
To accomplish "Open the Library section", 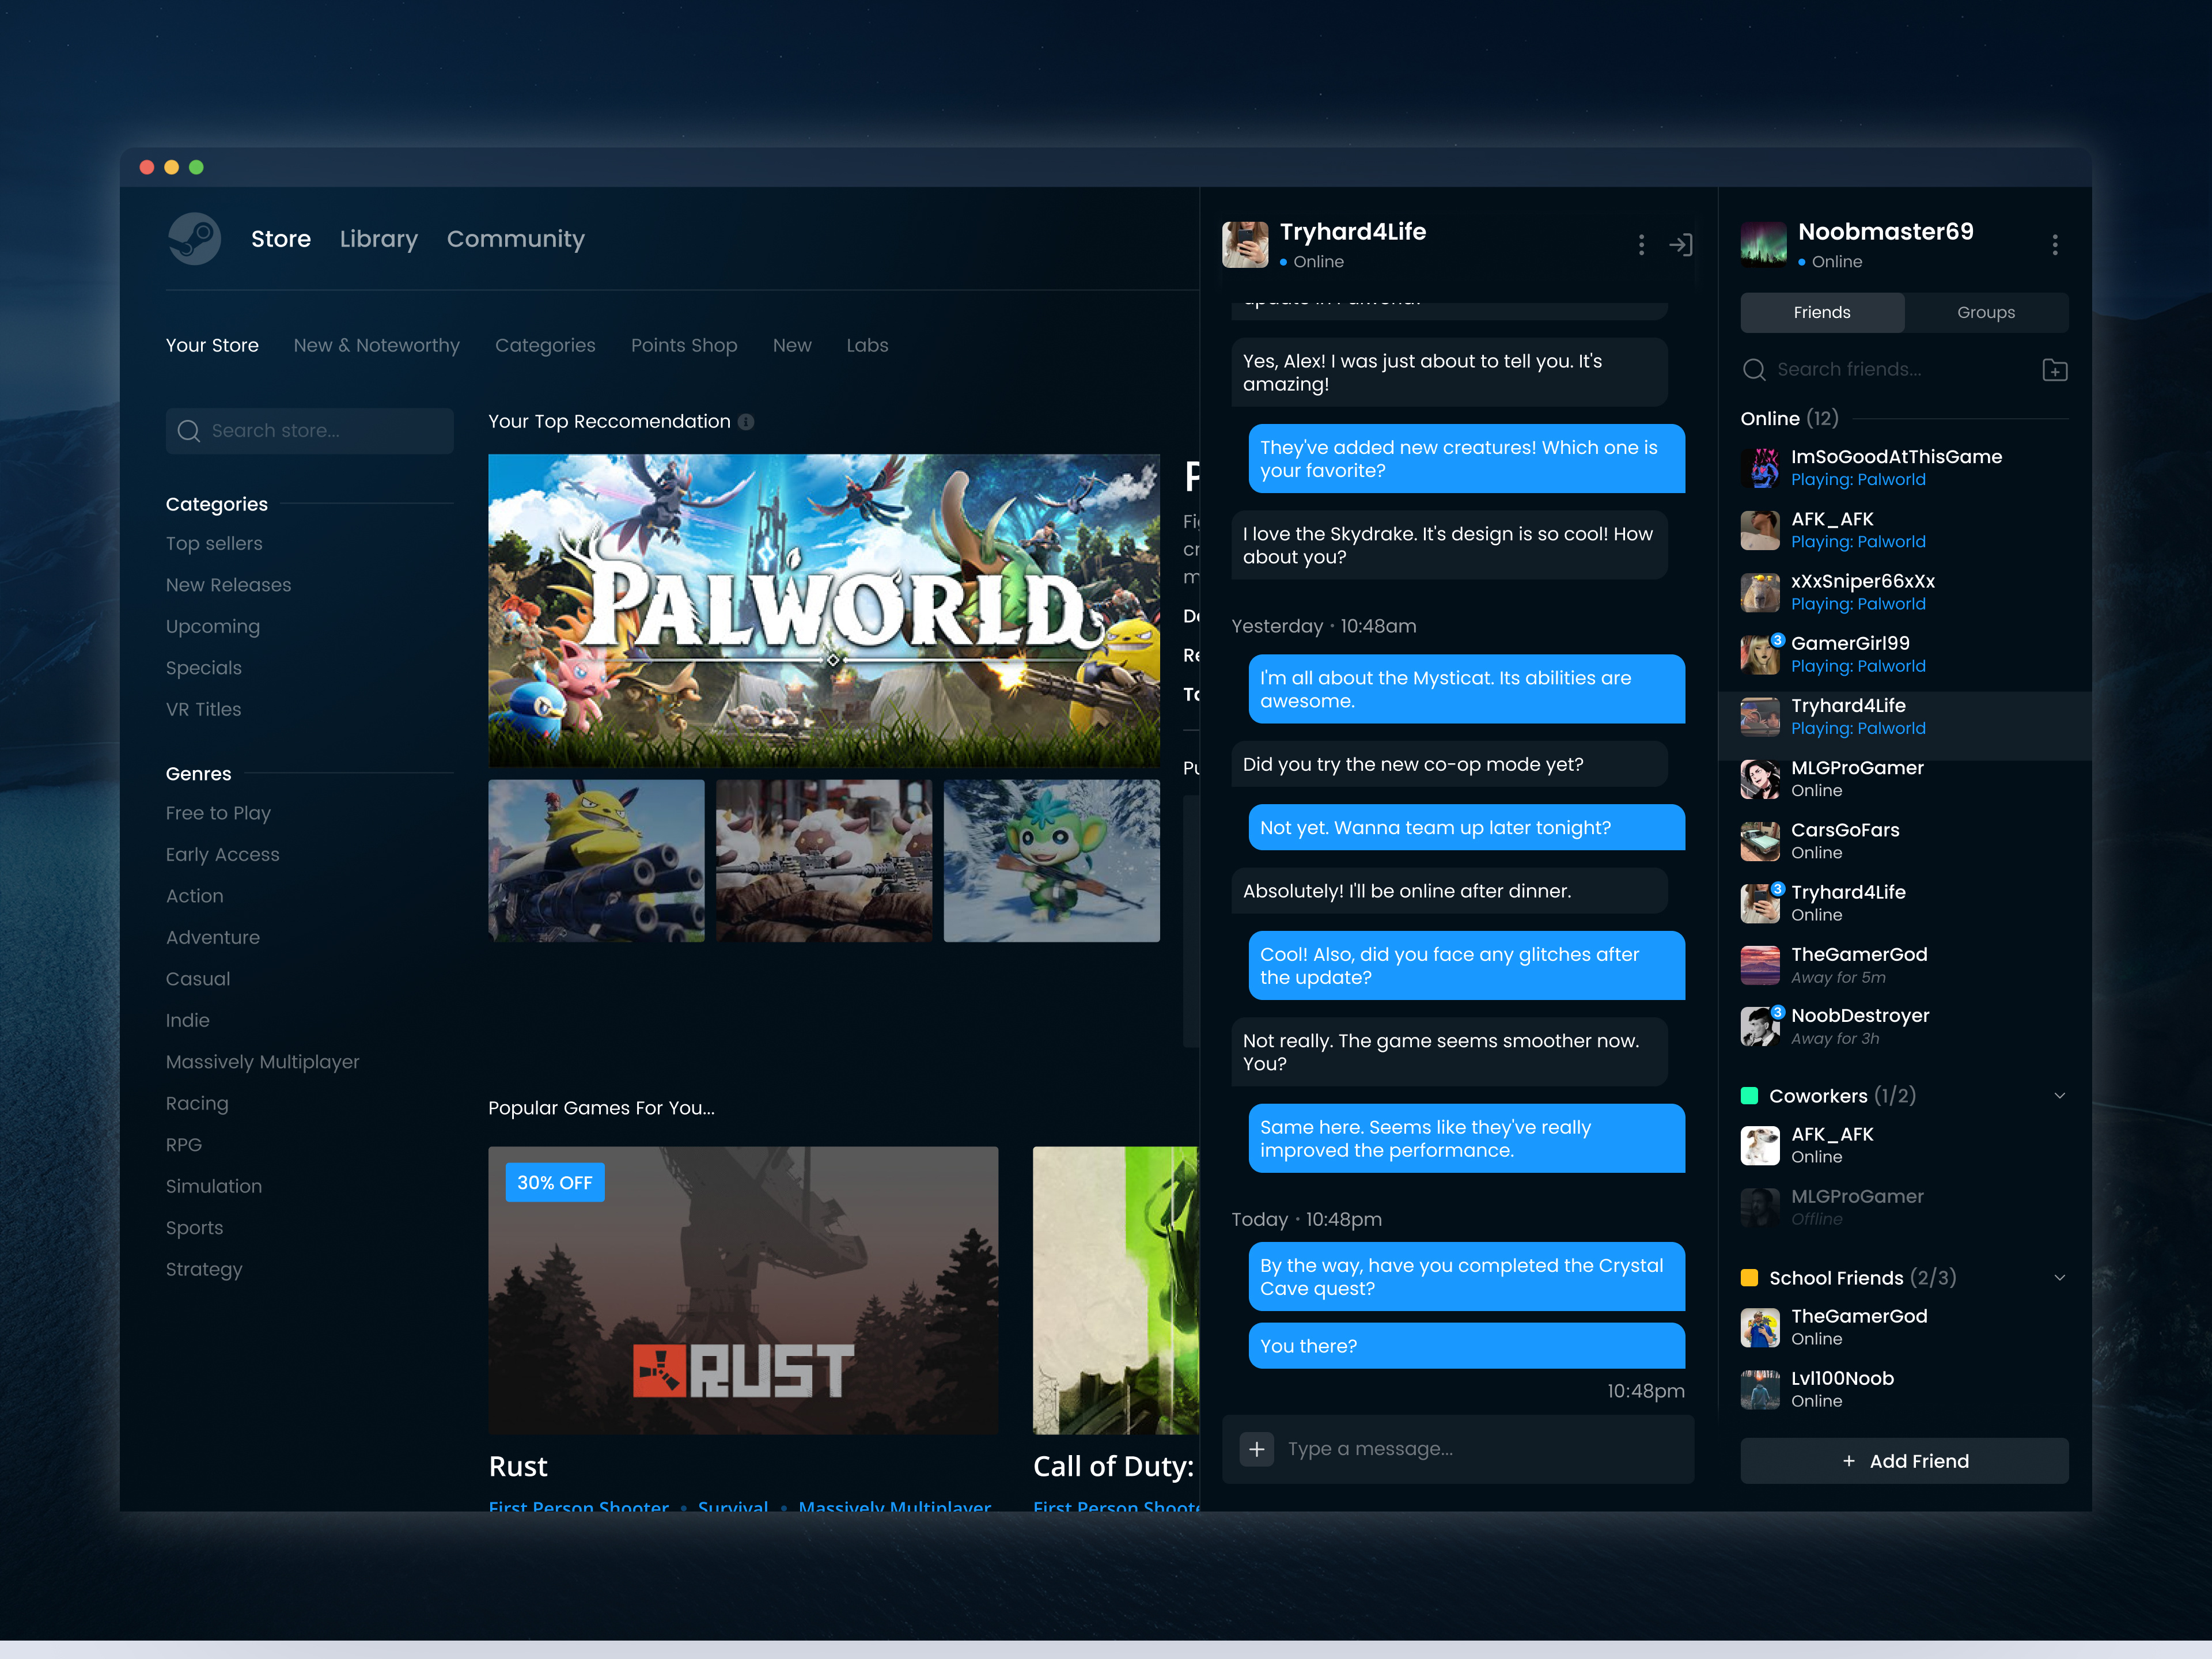I will click(378, 239).
